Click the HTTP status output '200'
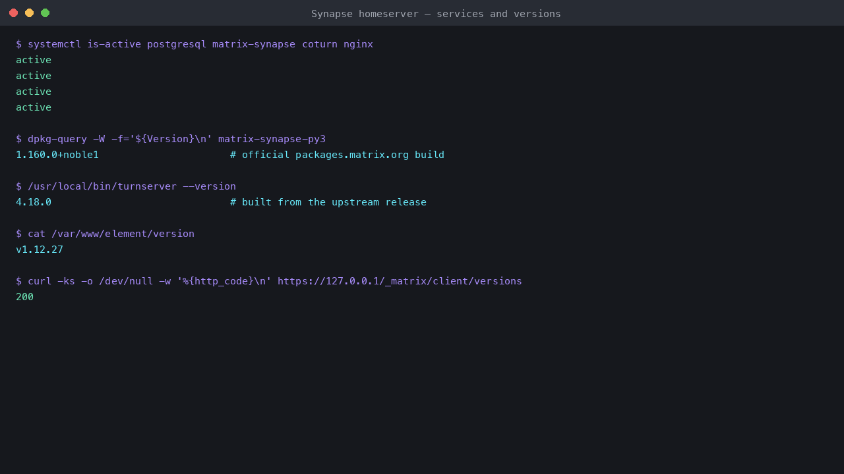844x474 pixels. click(x=24, y=297)
